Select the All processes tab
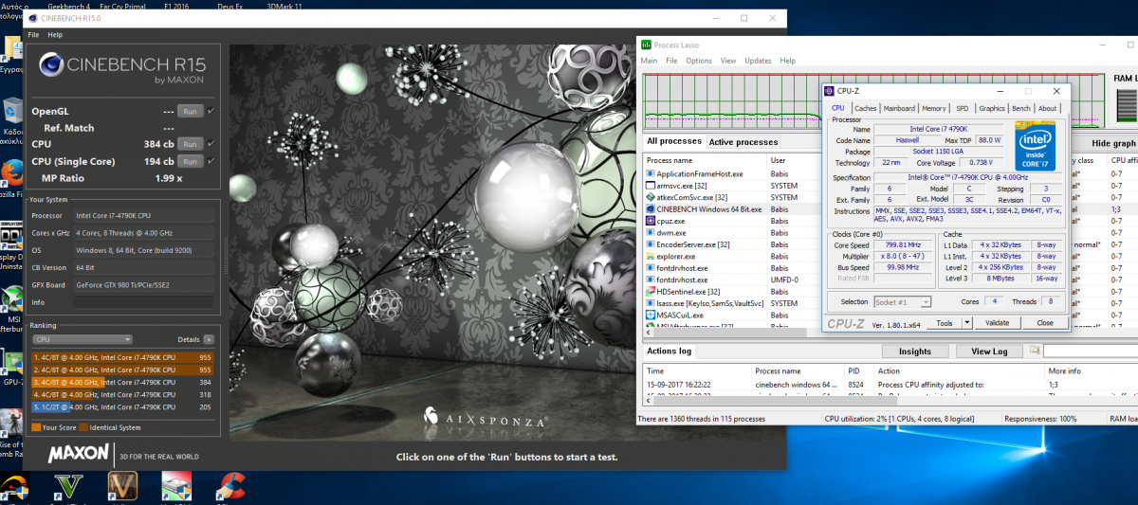1138x505 pixels. click(674, 141)
